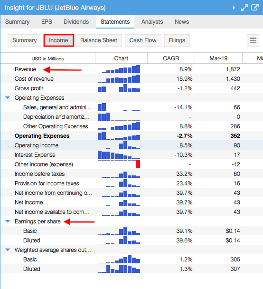Click the bold Operating Expenses total row
Image resolution: width=263 pixels, height=289 pixels.
pos(131,136)
